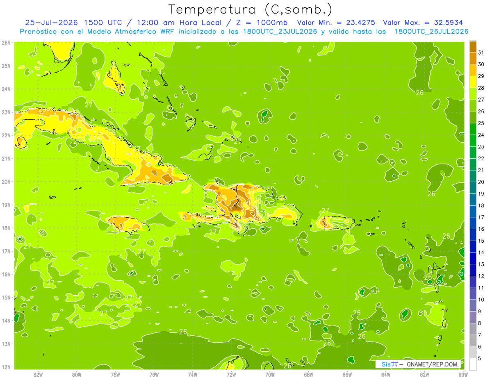Click the colorbar value label 11

pyautogui.click(x=481, y=288)
